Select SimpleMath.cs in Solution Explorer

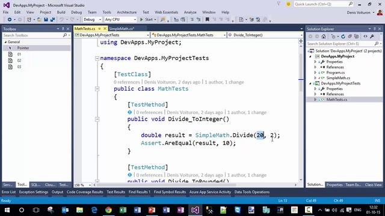point(338,78)
